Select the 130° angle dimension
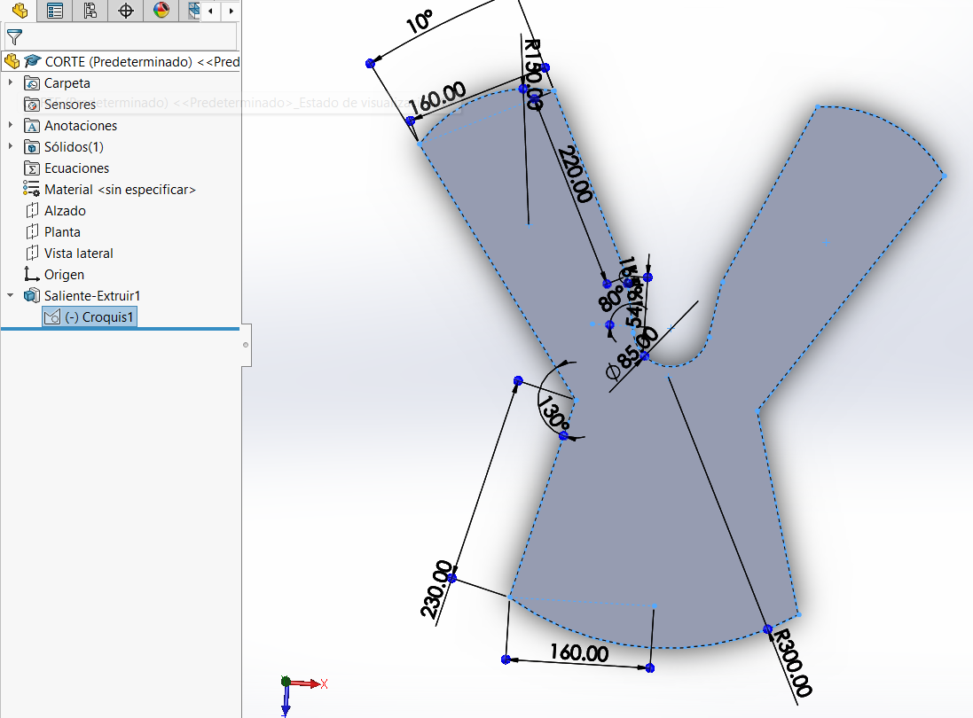973x718 pixels. point(553,415)
